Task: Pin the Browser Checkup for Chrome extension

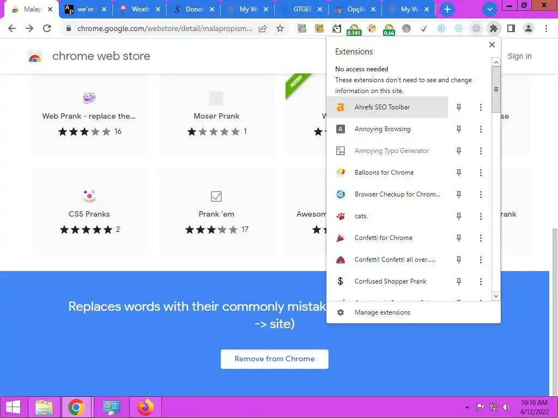Action: [459, 194]
